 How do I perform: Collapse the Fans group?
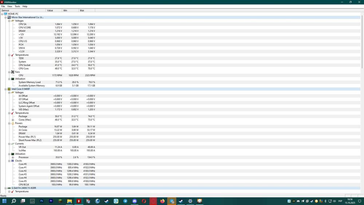click(9, 72)
